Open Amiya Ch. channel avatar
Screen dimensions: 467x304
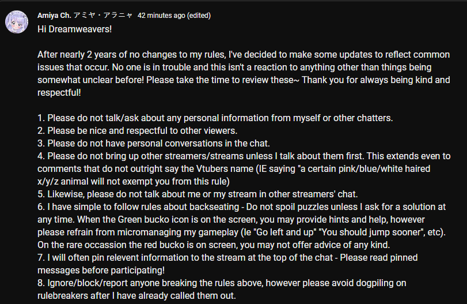tap(17, 22)
